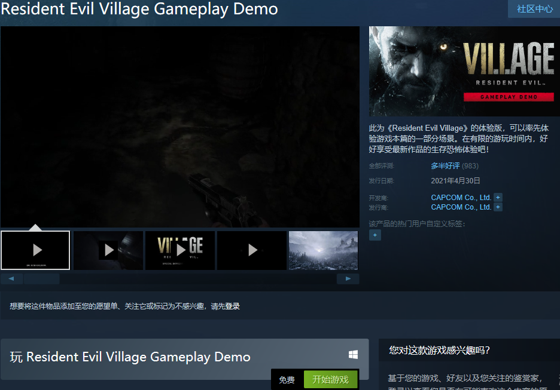560x390 pixels.
Task: Expand the plus button beside developer CAPCOM
Action: click(498, 198)
